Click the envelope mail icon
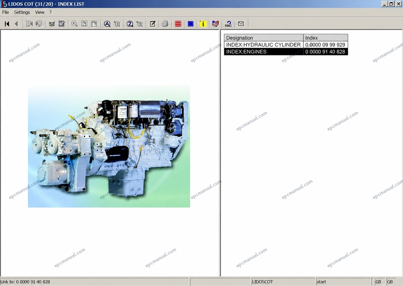 pyautogui.click(x=241, y=24)
